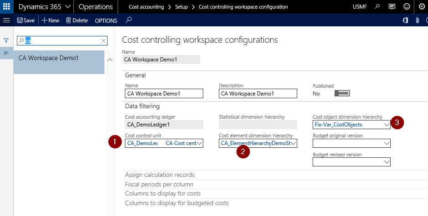Open the messages chat icon

click(392, 7)
